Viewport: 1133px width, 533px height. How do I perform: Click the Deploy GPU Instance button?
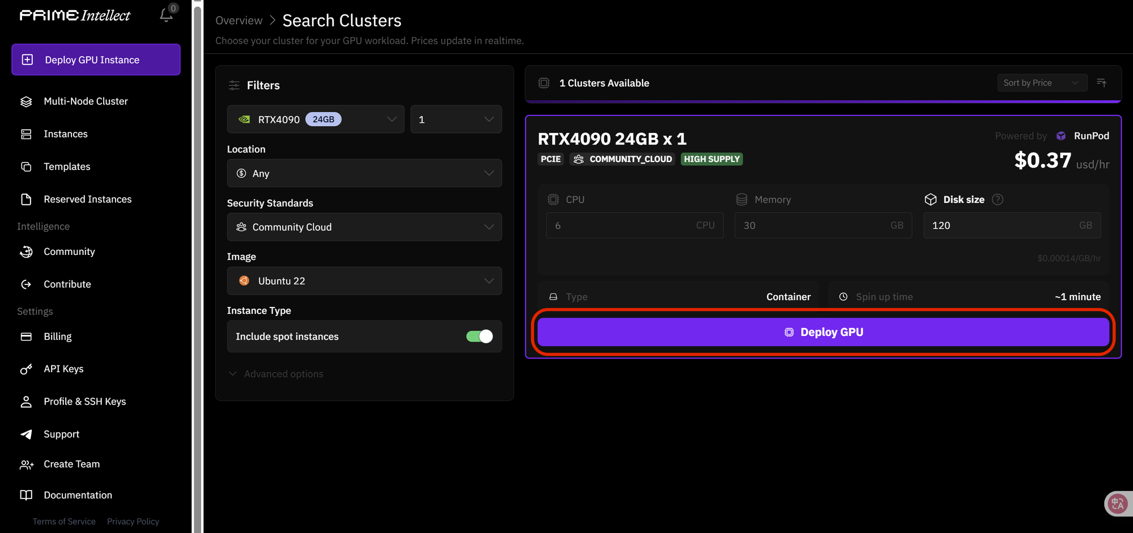click(96, 59)
